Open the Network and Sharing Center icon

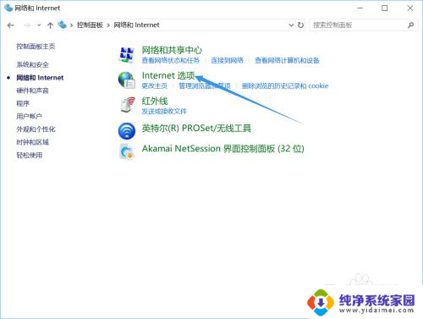(x=126, y=55)
